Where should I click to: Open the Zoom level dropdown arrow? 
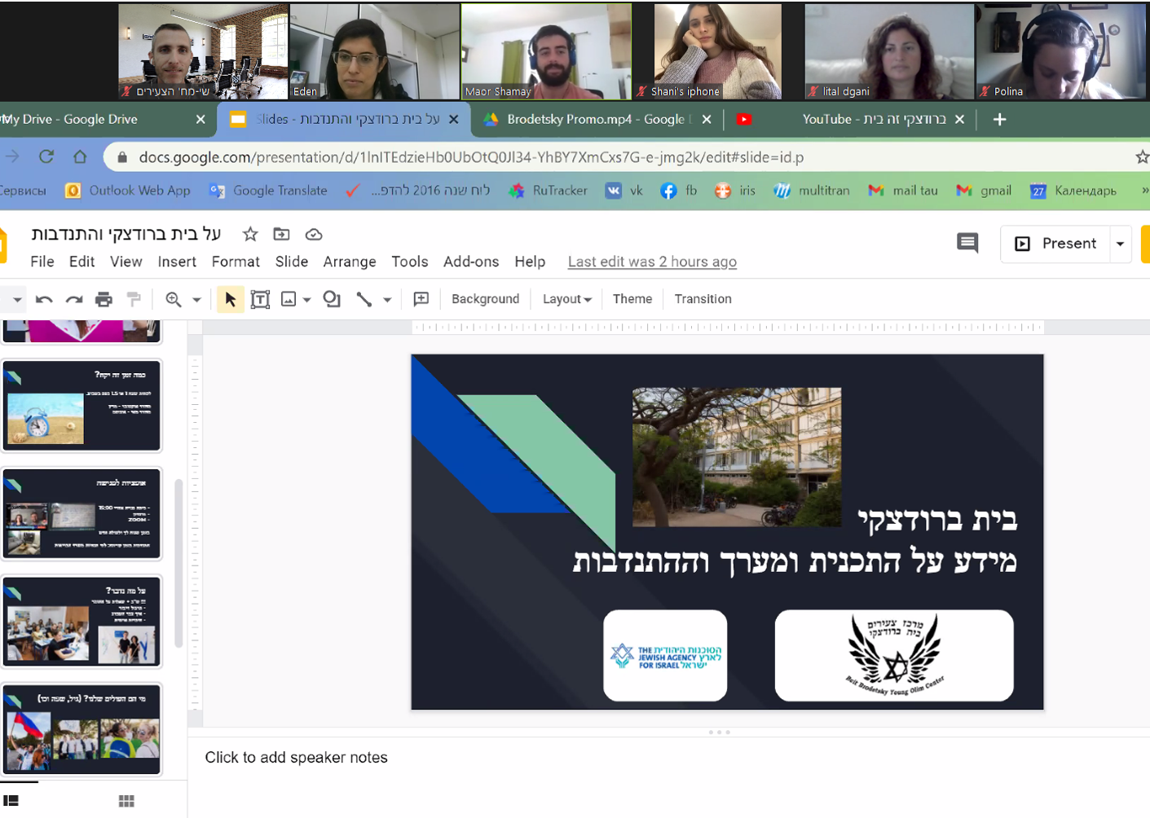(x=196, y=300)
